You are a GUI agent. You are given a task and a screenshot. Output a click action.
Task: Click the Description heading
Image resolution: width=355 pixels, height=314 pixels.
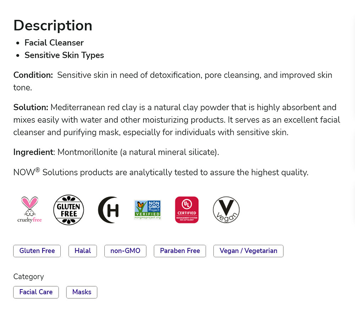pos(53,26)
